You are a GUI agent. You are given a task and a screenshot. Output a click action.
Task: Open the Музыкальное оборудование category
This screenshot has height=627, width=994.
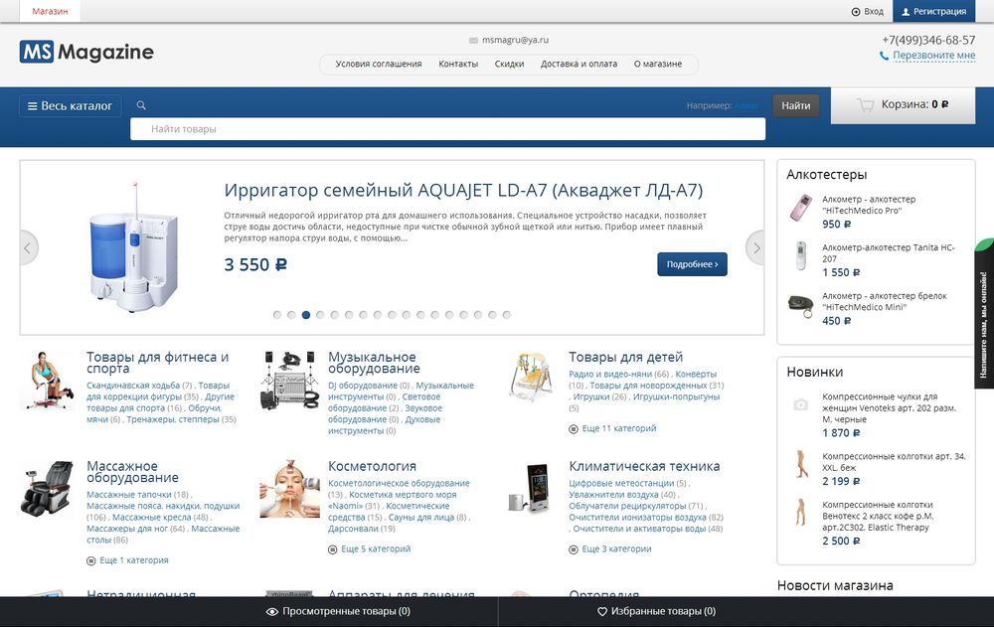pyautogui.click(x=374, y=363)
